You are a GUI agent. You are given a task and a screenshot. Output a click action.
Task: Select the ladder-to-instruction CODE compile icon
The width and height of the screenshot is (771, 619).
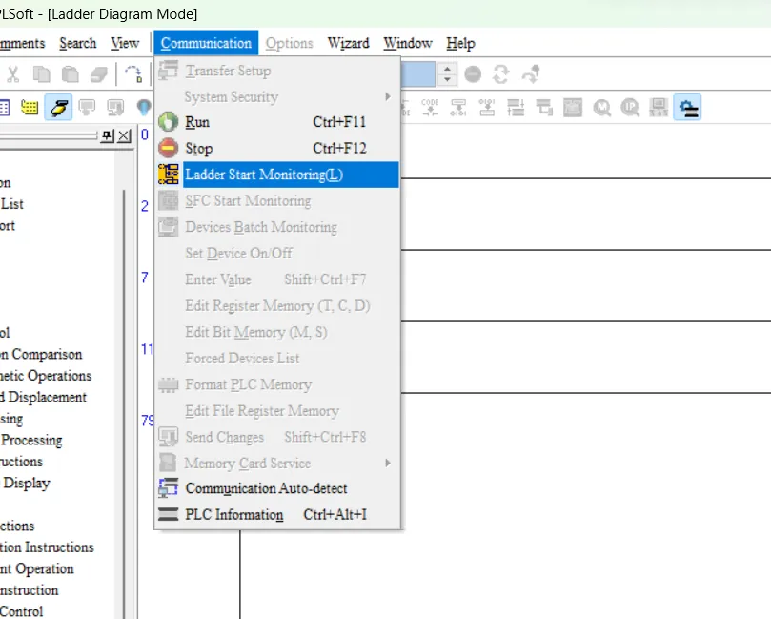point(429,108)
